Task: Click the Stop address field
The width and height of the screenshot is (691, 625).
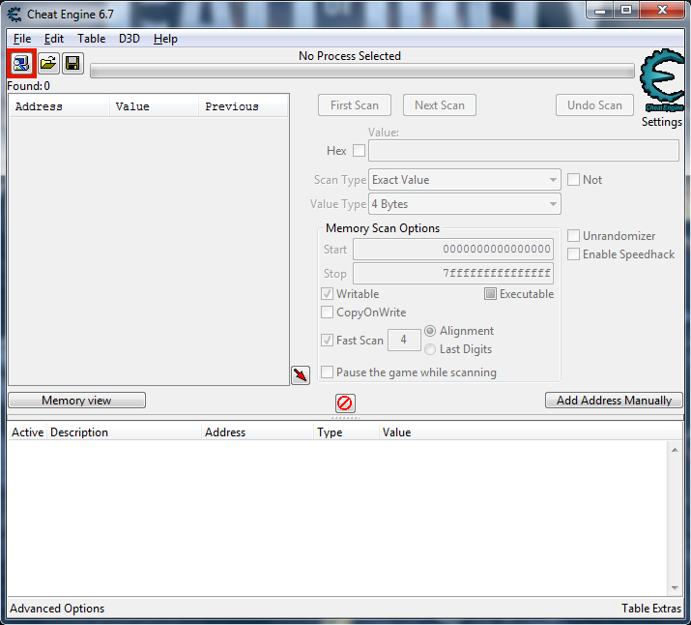Action: tap(453, 274)
